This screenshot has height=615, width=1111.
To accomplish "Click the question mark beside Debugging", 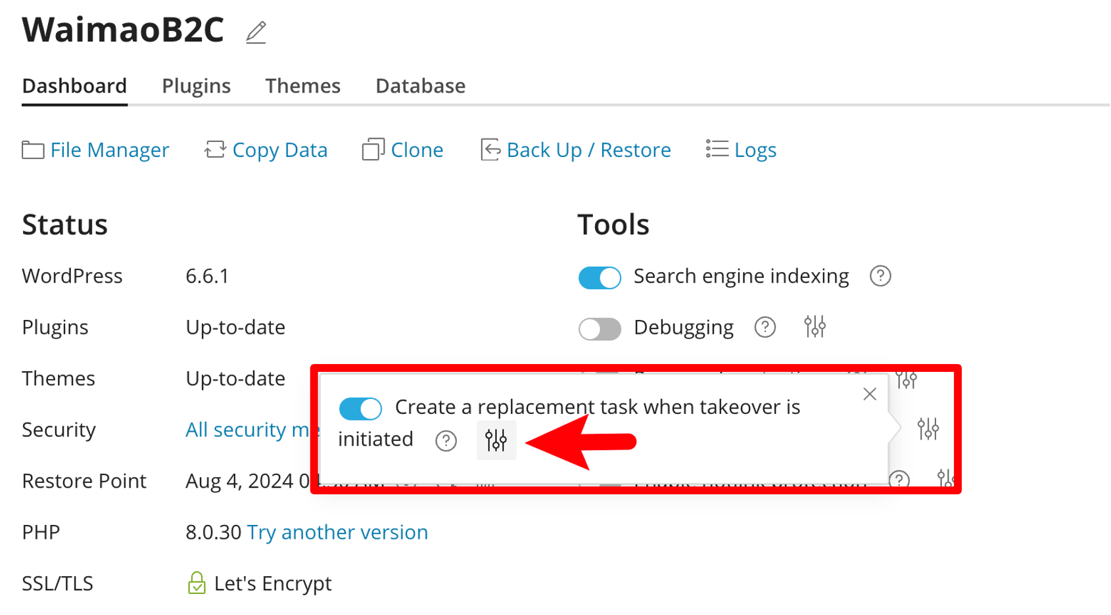I will (765, 327).
